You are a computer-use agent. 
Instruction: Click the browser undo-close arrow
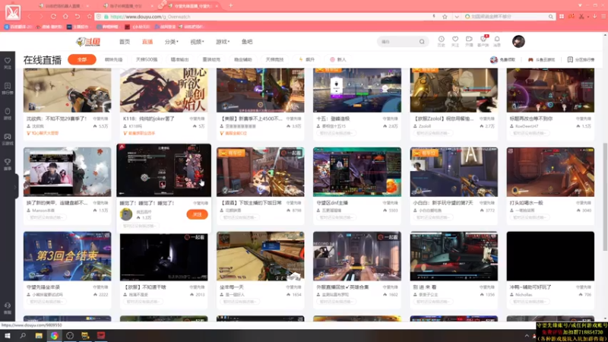pos(78,17)
